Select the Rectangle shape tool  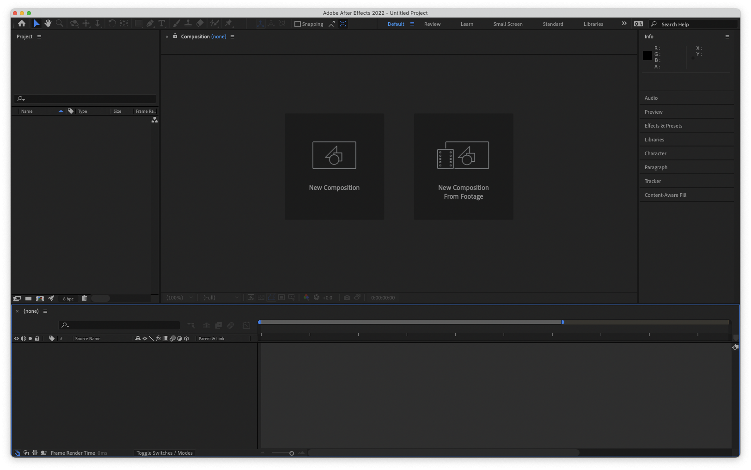pos(138,24)
